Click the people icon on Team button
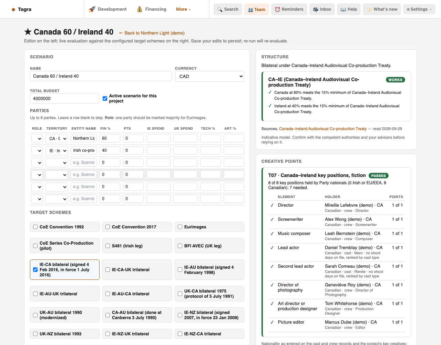The width and height of the screenshot is (441, 345). click(250, 10)
